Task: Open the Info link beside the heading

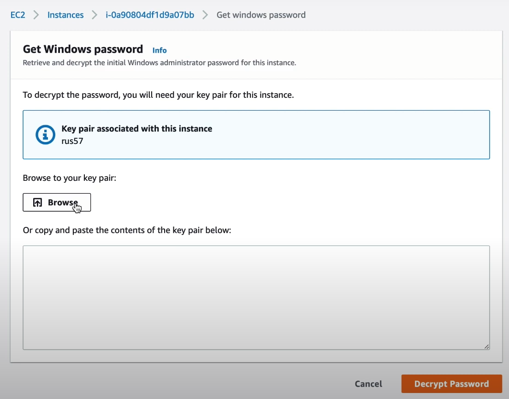Action: pyautogui.click(x=160, y=50)
